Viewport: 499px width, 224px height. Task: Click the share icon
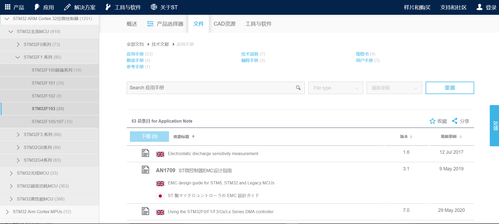pos(455,121)
